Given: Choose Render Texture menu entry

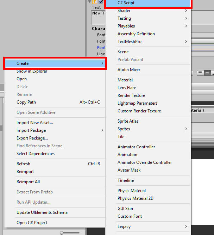Looking at the screenshot, I should click(131, 95).
